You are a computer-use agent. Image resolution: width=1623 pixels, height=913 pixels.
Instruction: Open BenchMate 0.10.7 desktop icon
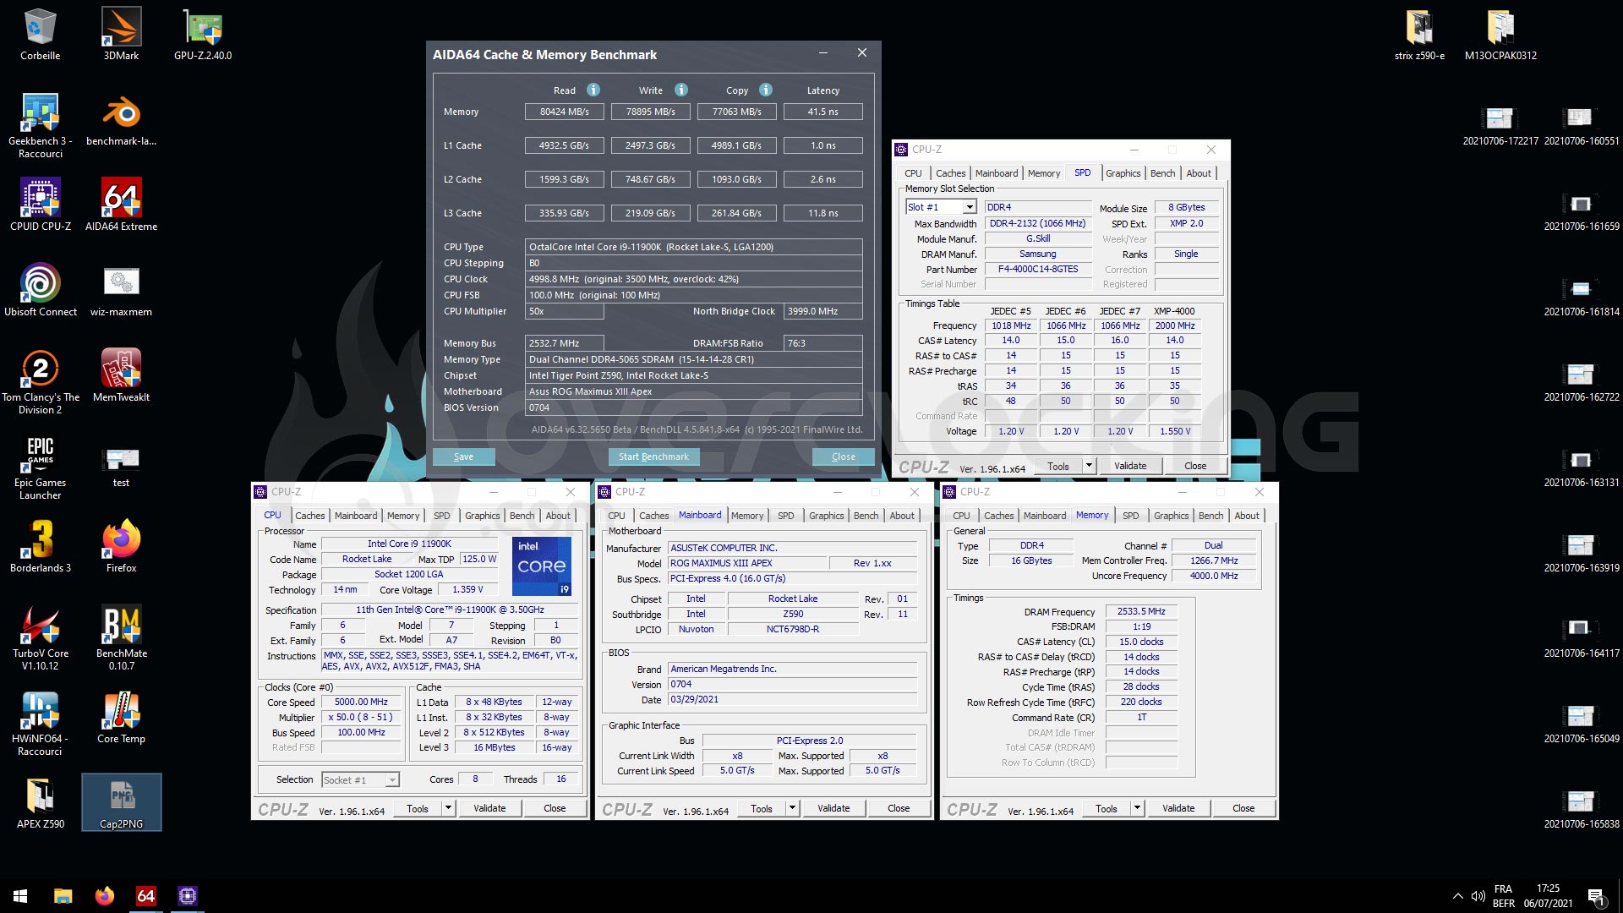pyautogui.click(x=121, y=638)
